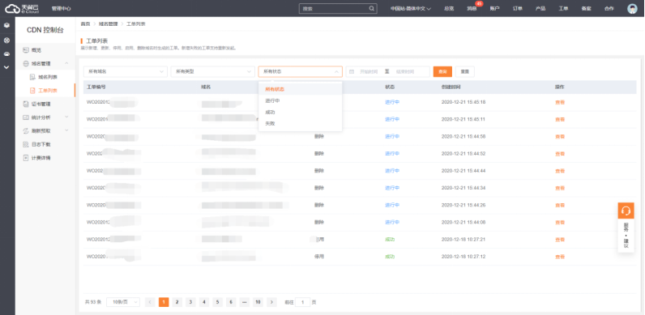Click the 2020-12-18 10:27:21 creation time cell
Screen dimensions: 645x315
point(463,240)
